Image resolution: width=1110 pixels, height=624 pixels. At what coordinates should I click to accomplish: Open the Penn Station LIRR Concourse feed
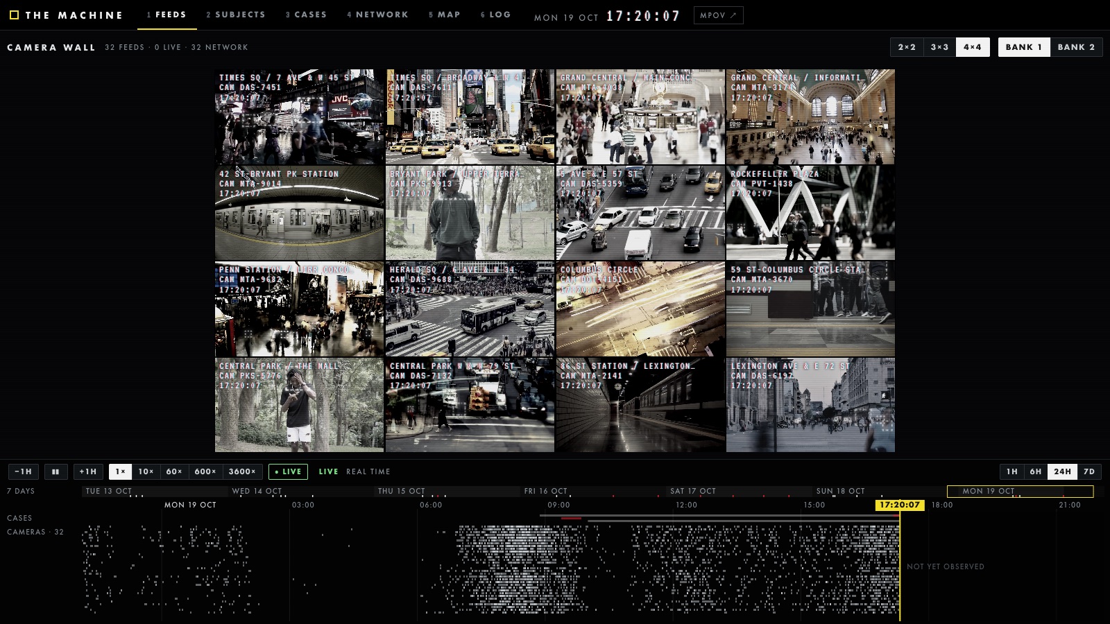point(300,309)
